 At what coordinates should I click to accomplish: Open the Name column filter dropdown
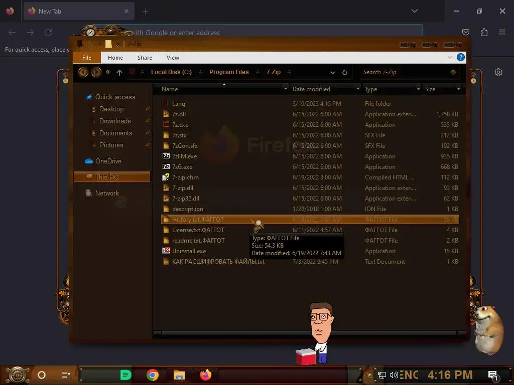click(x=286, y=89)
